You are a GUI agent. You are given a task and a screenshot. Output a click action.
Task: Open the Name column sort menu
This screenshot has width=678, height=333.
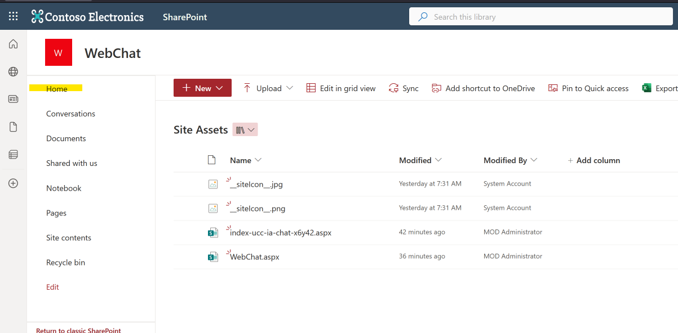(x=246, y=160)
